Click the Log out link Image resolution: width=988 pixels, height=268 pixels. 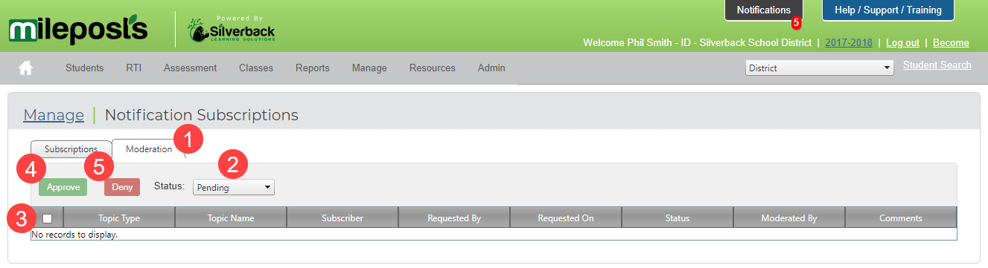[902, 43]
